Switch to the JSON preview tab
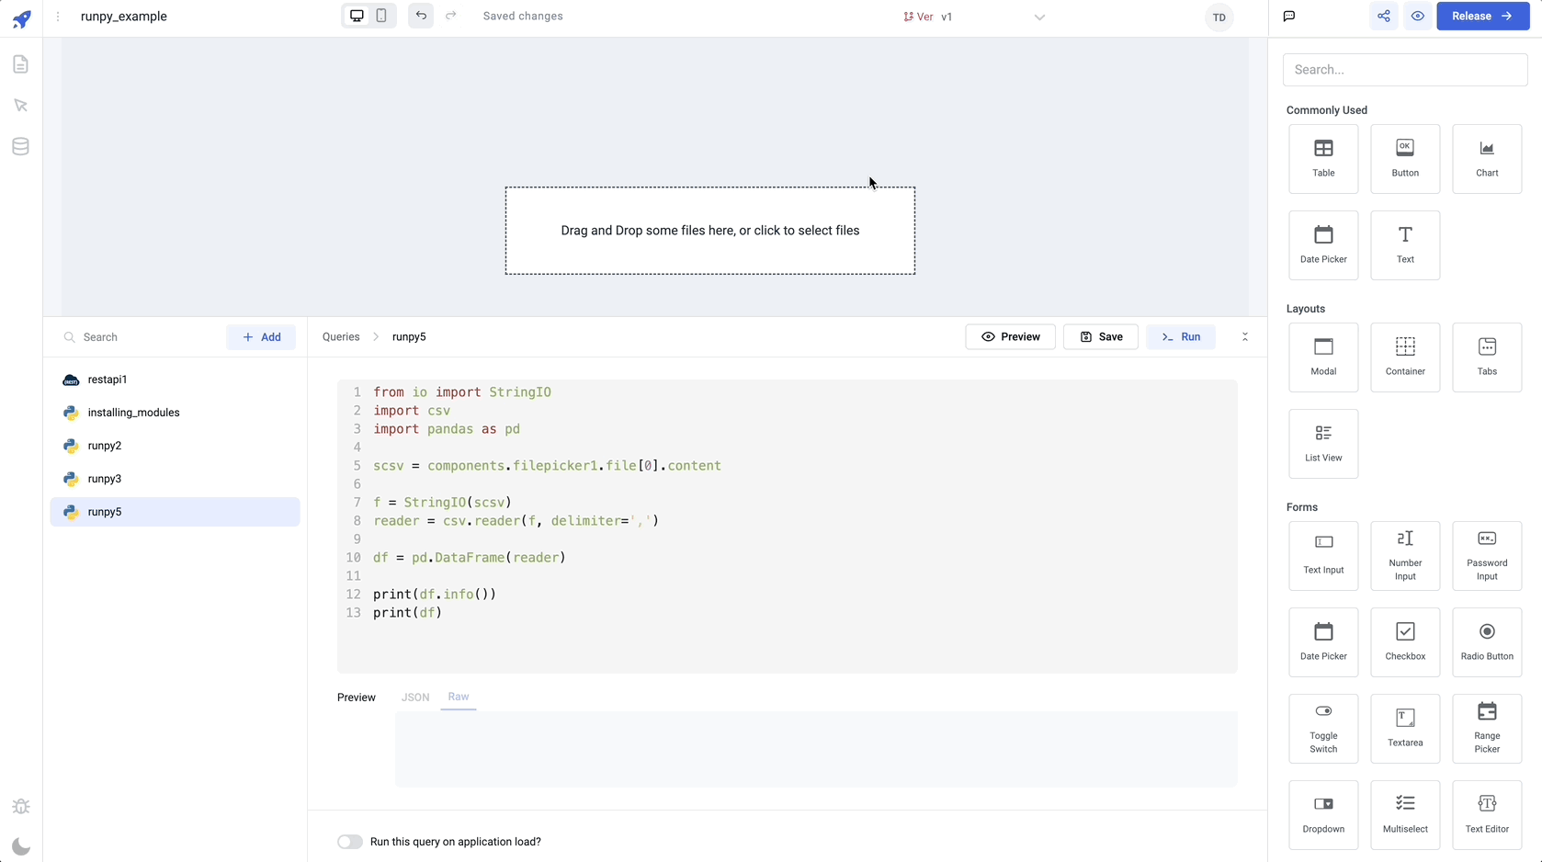 point(415,698)
